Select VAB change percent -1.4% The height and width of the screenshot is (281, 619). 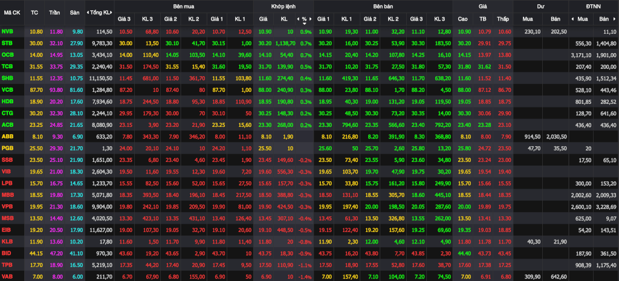[x=305, y=278]
